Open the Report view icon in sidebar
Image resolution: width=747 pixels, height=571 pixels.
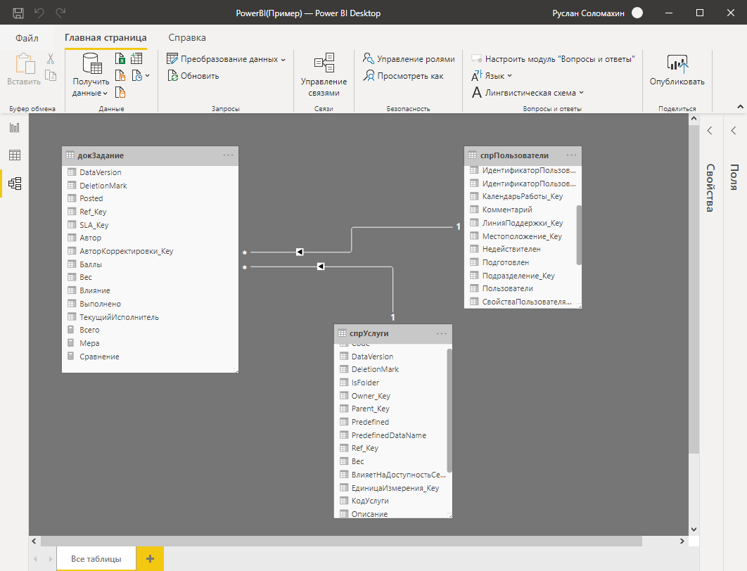coord(14,127)
